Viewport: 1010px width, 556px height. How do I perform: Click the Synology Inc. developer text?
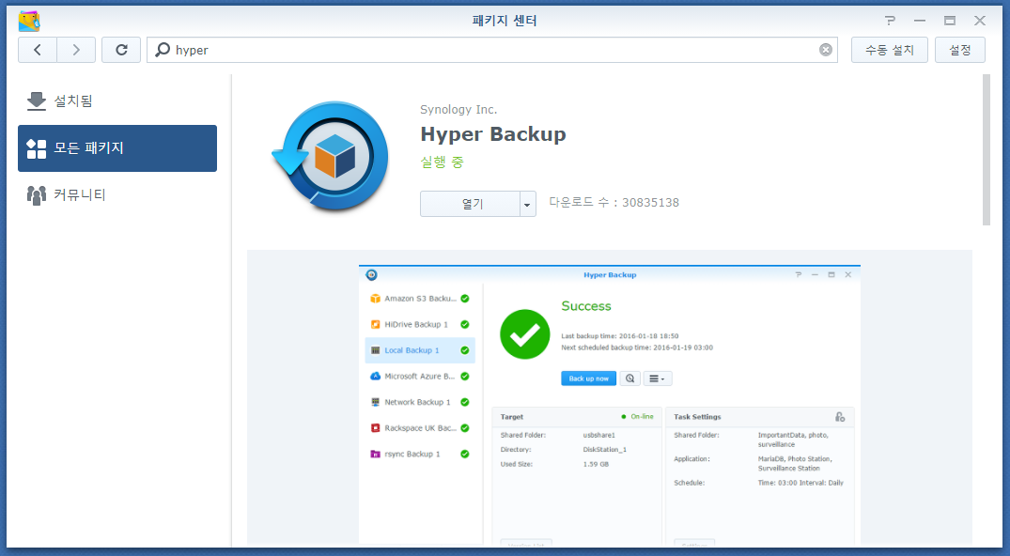[458, 110]
